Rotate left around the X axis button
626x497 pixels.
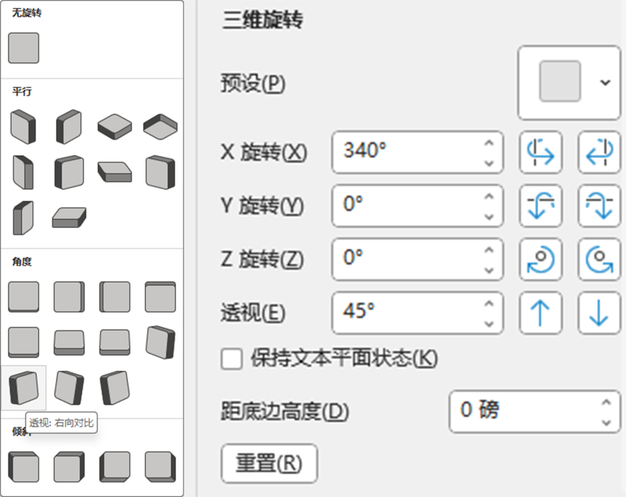point(541,152)
